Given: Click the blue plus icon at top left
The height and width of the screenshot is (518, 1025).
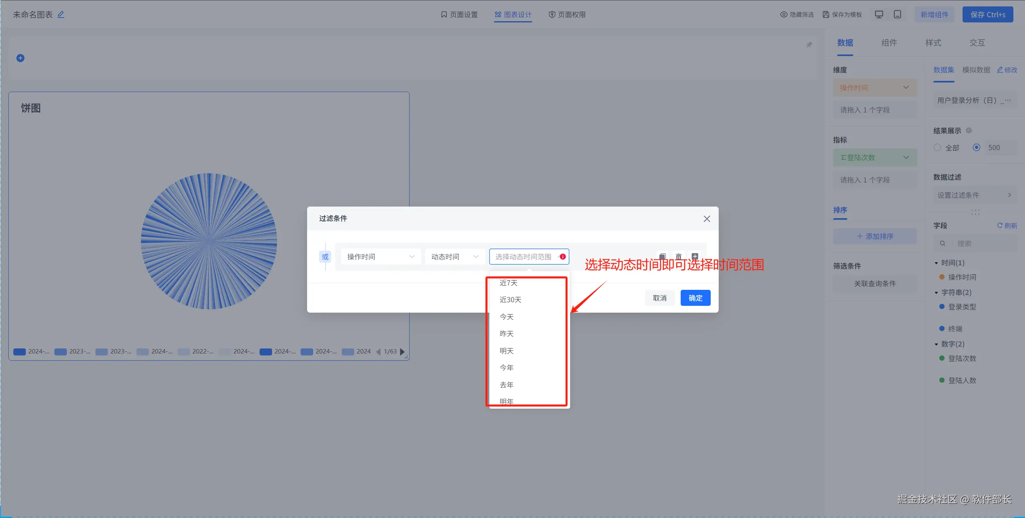Looking at the screenshot, I should point(20,58).
